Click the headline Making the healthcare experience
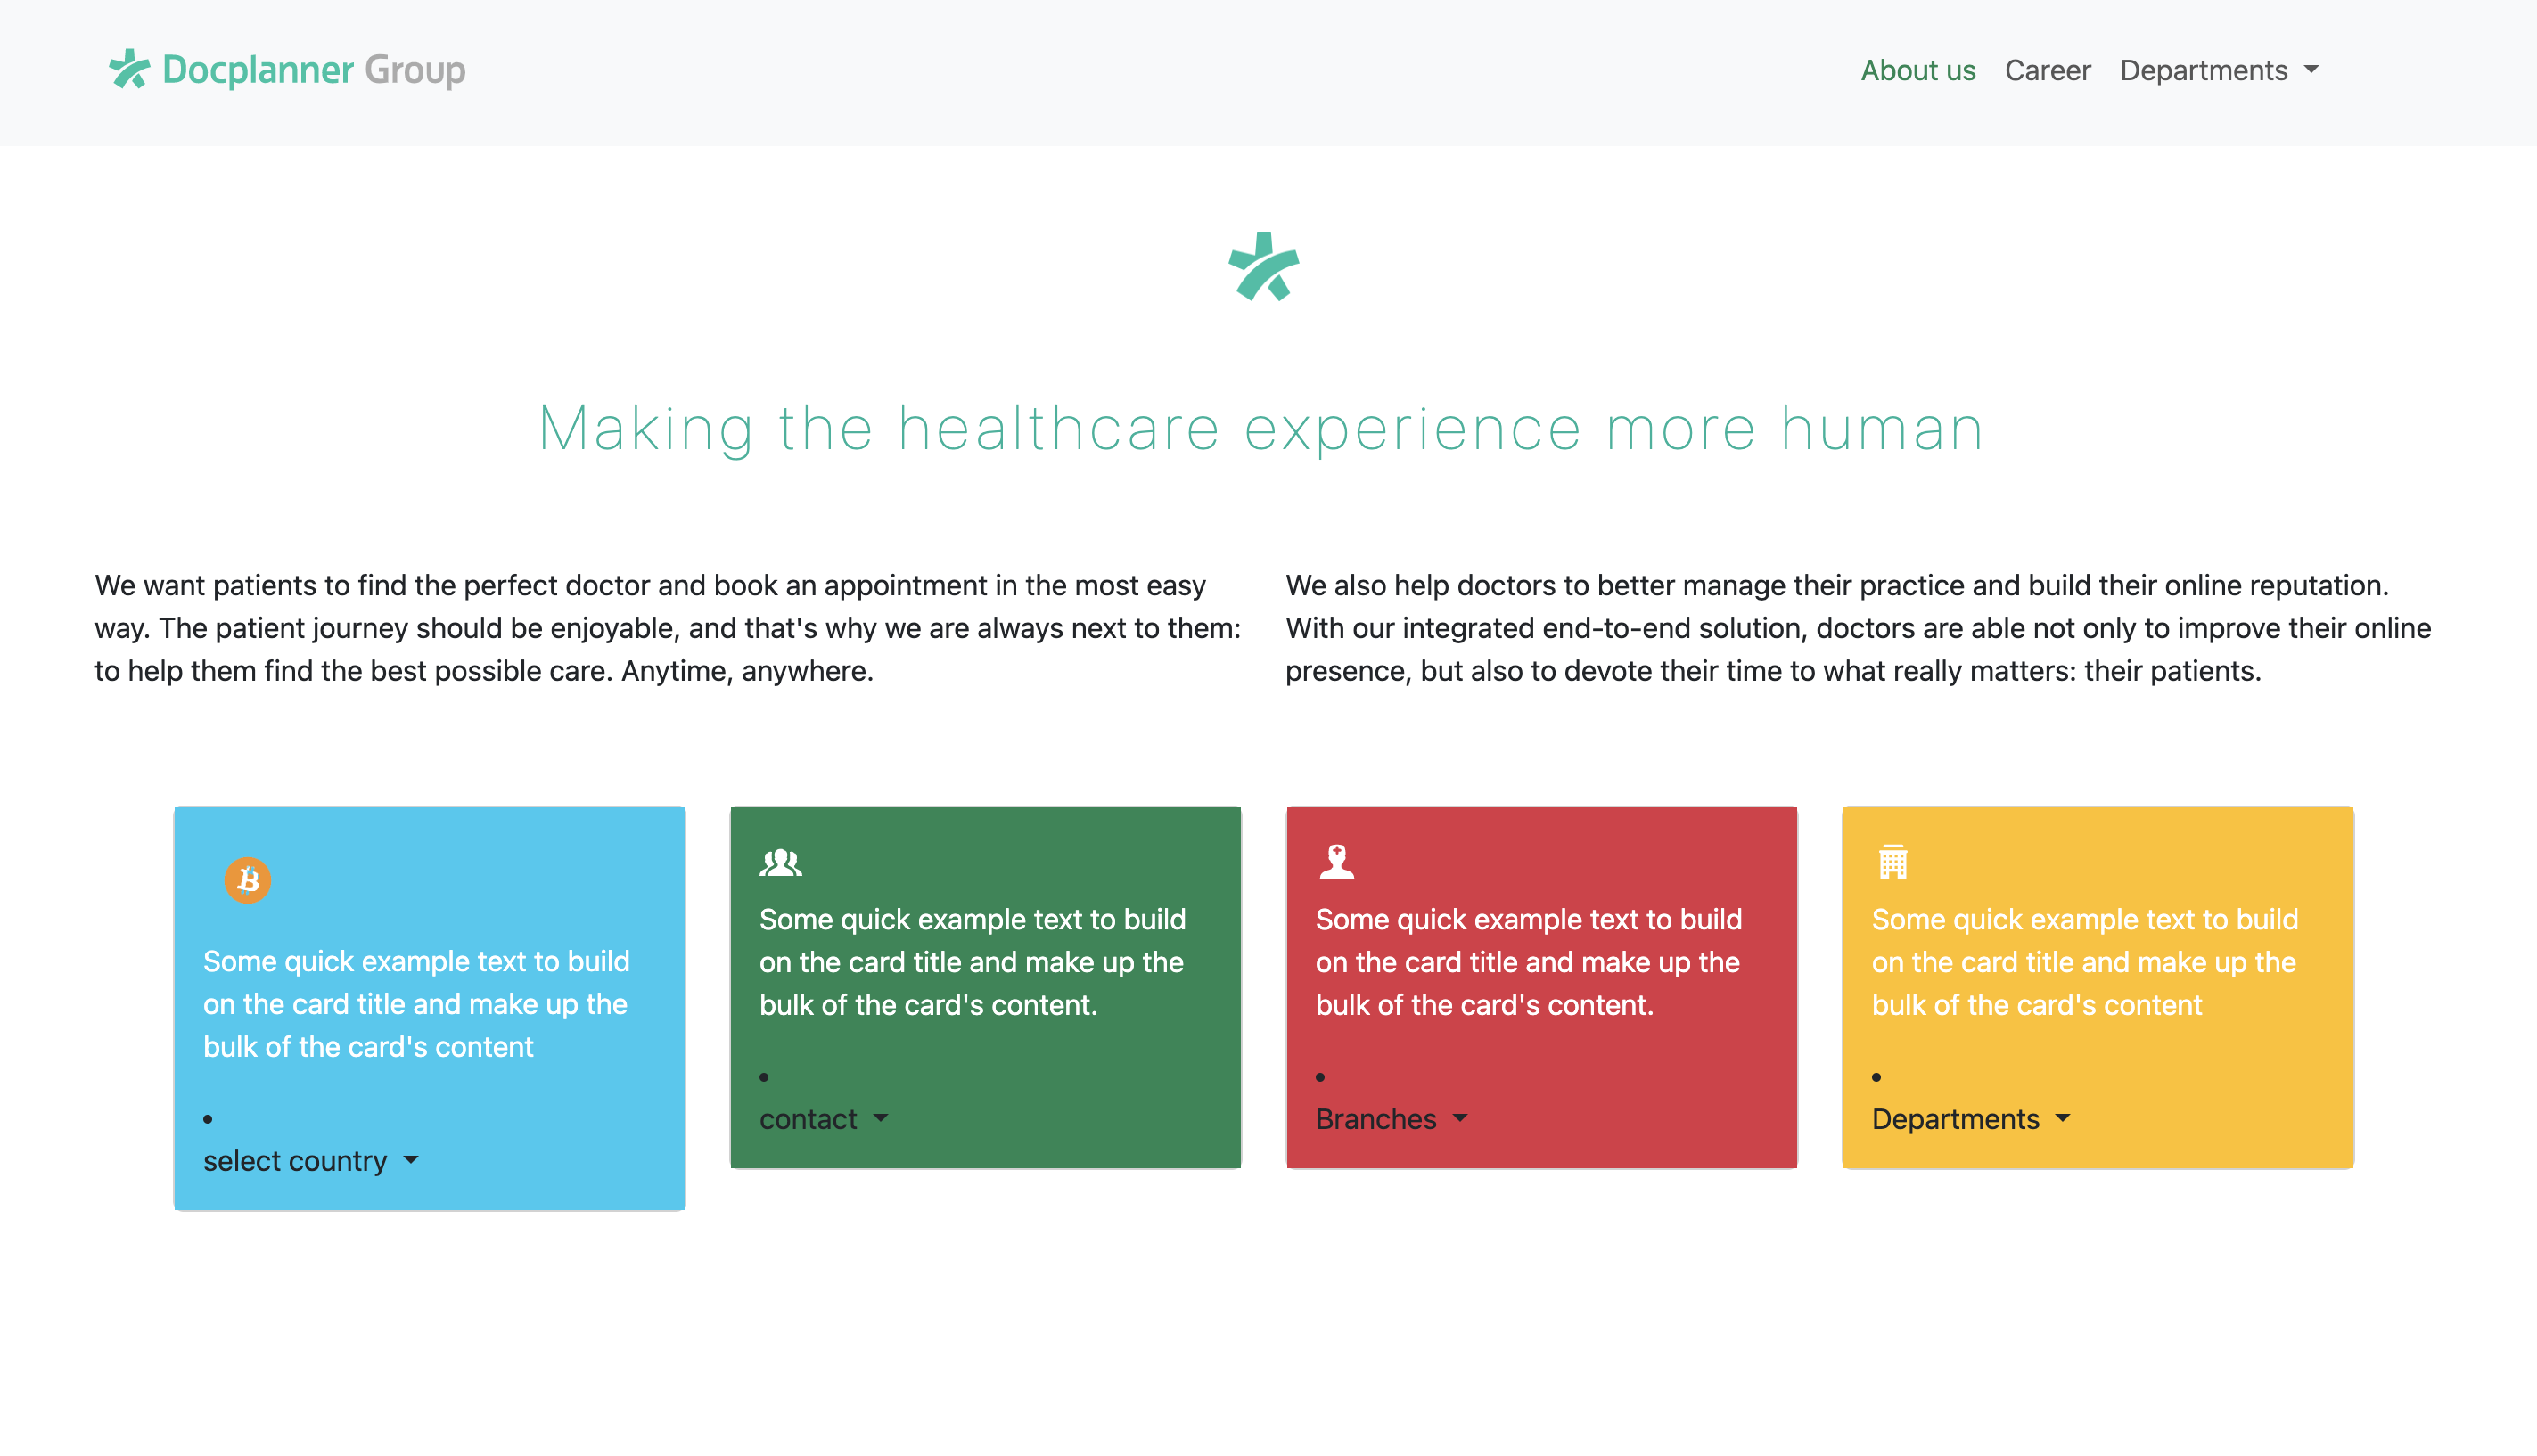The height and width of the screenshot is (1456, 2537). click(x=1260, y=428)
